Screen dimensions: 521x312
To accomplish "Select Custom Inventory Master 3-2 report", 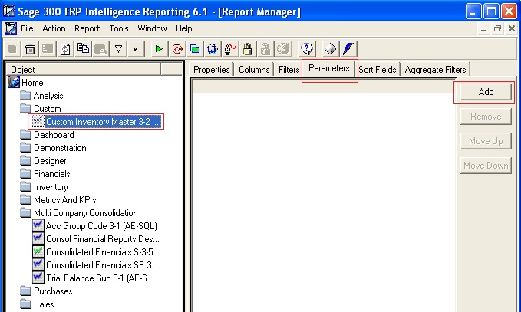I will click(x=102, y=122).
